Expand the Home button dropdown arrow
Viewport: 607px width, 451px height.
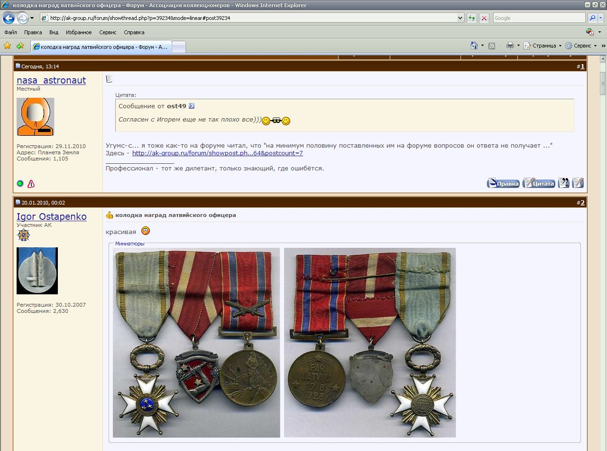(x=482, y=46)
